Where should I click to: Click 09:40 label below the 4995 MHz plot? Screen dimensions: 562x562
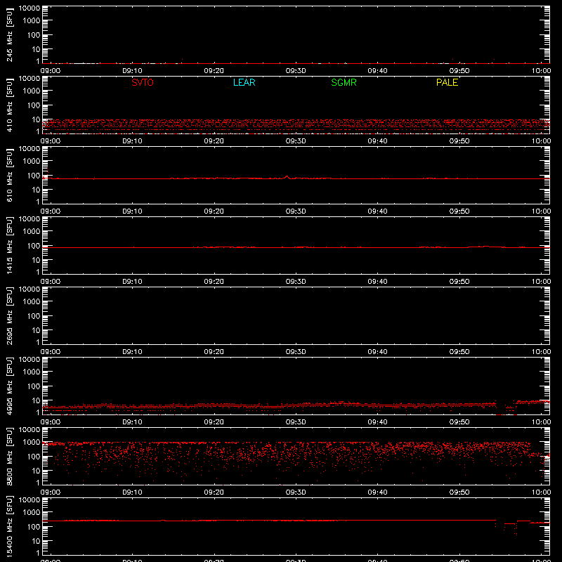click(377, 422)
